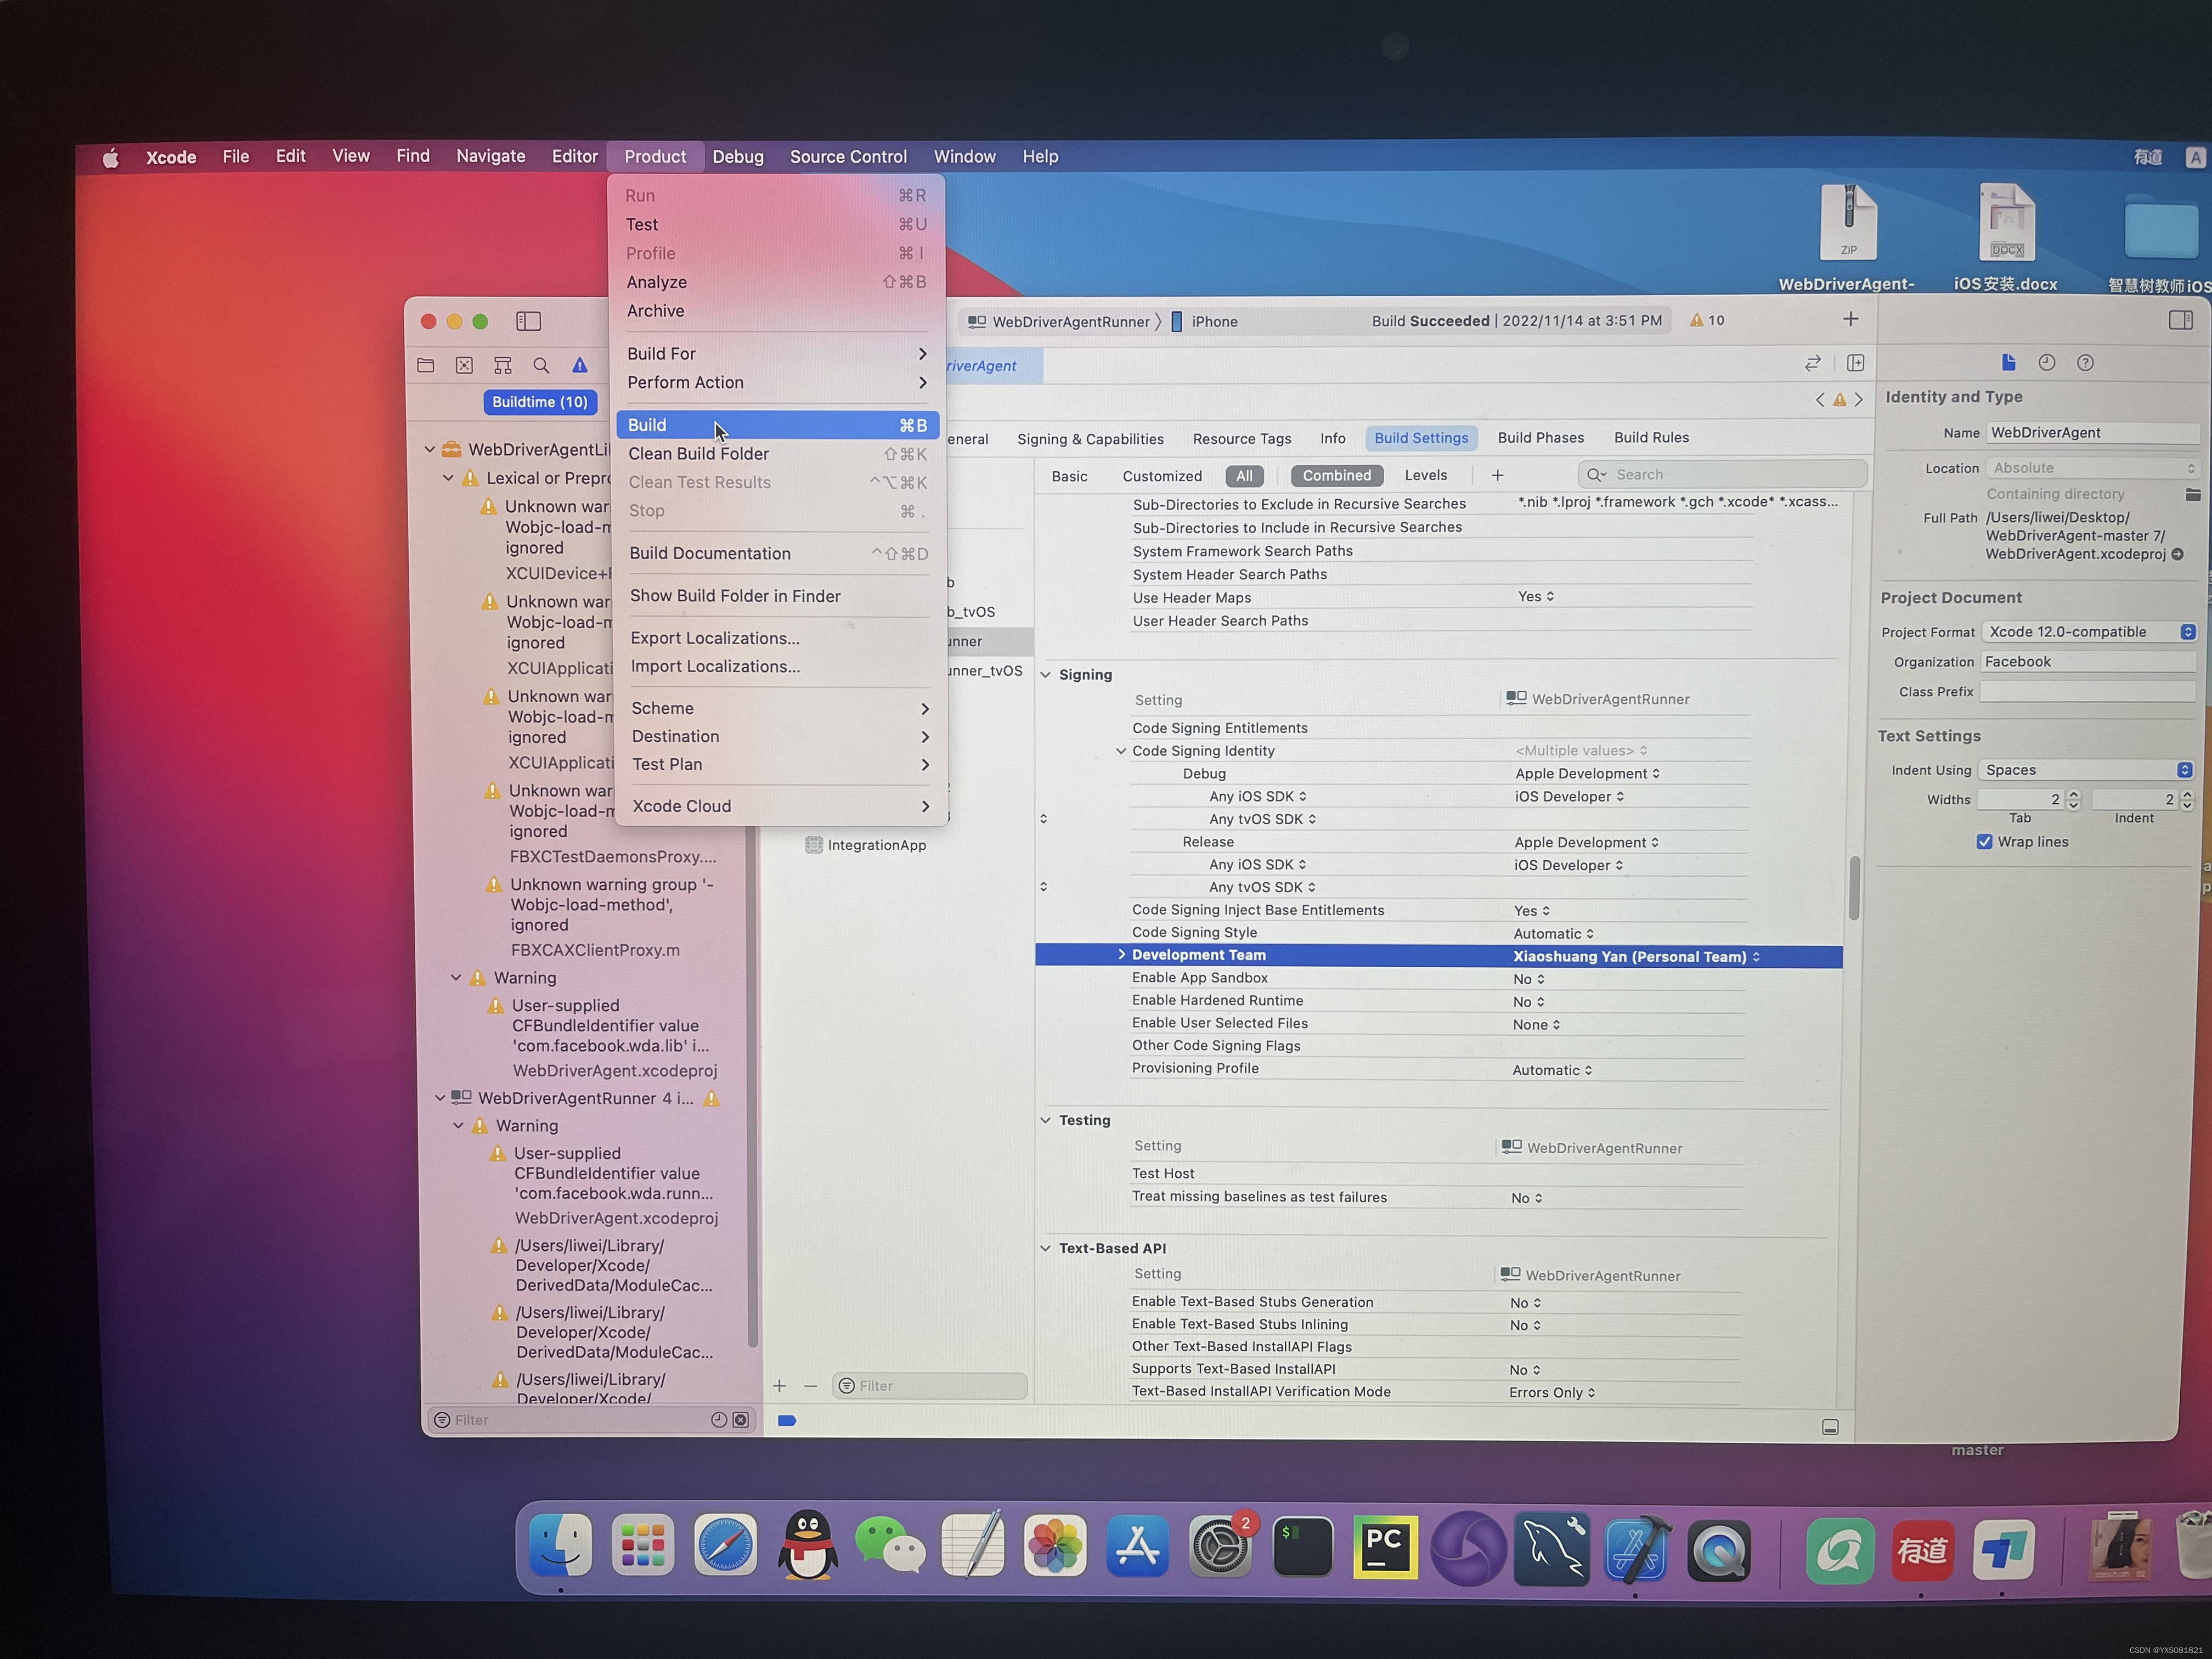Toggle the left navigator sidebar icon
Viewport: 2212px width, 1659px height.
tap(528, 321)
